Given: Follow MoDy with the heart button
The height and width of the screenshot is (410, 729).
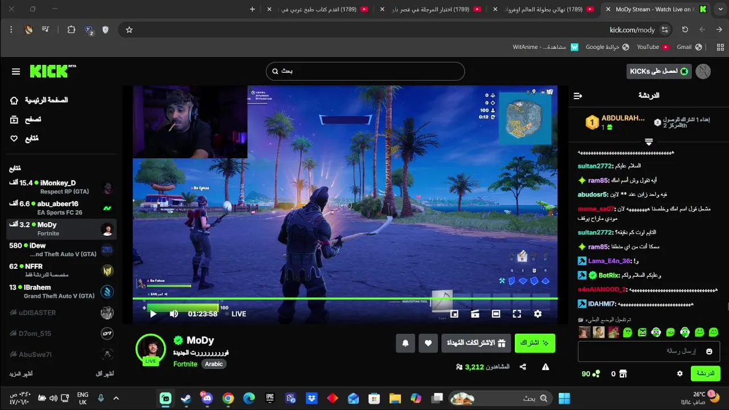Looking at the screenshot, I should pos(428,343).
